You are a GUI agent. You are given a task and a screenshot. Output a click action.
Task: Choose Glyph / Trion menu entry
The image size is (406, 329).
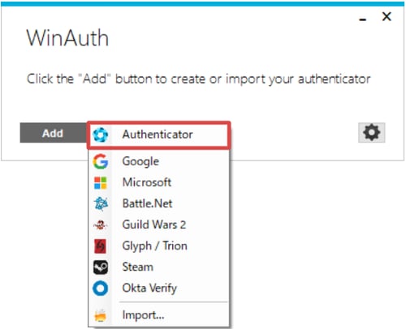click(159, 246)
